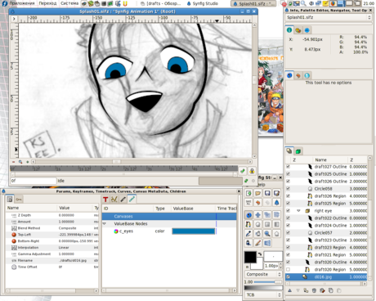Click the copy layer icon below the layers list
This screenshot has width=376, height=301.
click(x=331, y=290)
